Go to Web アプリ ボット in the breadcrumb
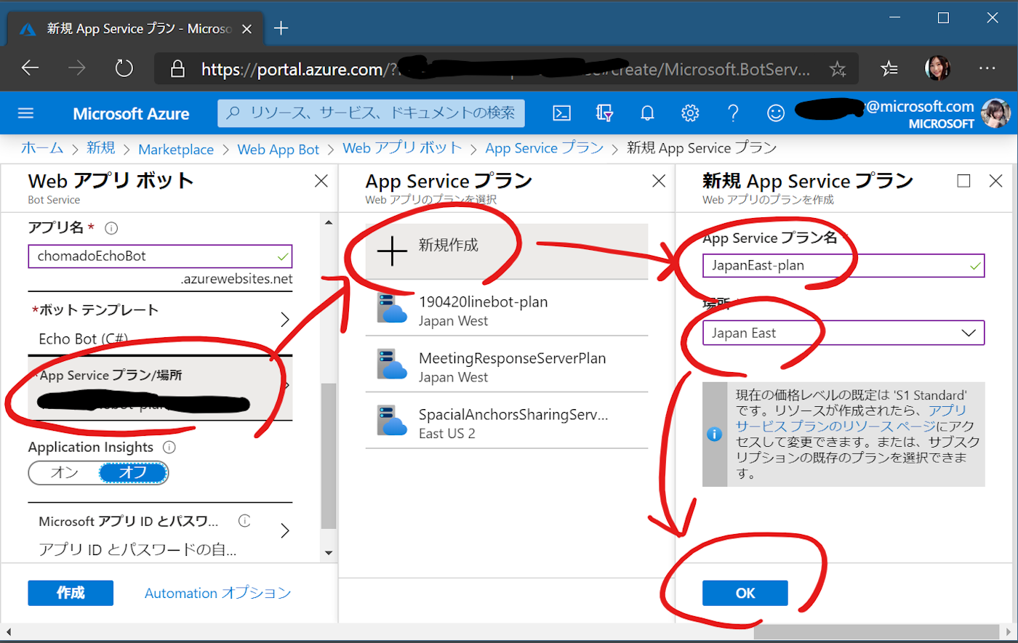 point(402,148)
